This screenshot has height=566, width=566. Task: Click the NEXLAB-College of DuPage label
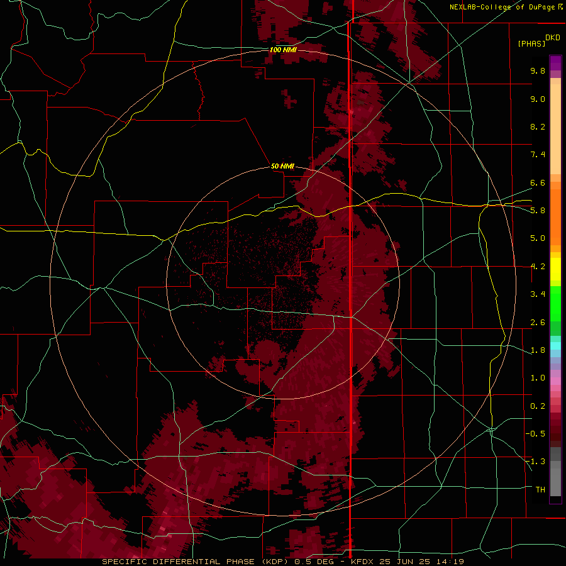[x=503, y=7]
